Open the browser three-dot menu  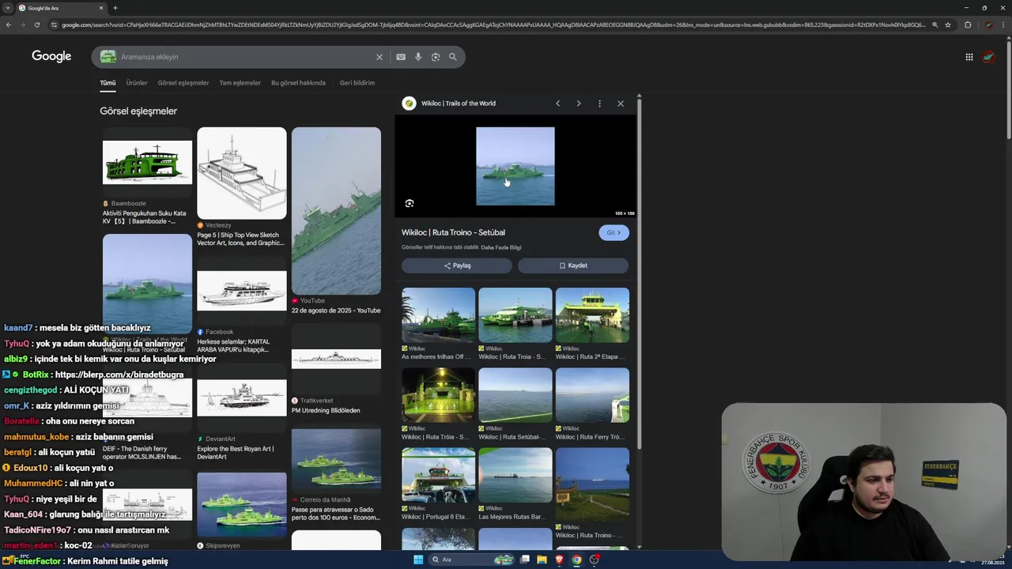point(1004,24)
